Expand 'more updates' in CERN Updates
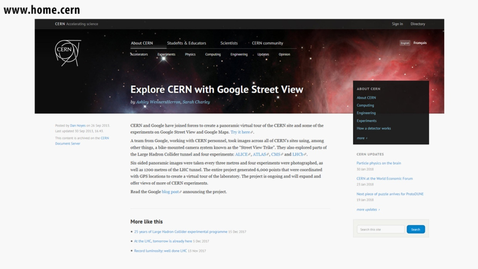The image size is (478, 269). click(368, 210)
